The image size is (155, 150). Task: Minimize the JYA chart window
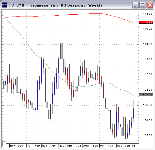(x=135, y=5)
